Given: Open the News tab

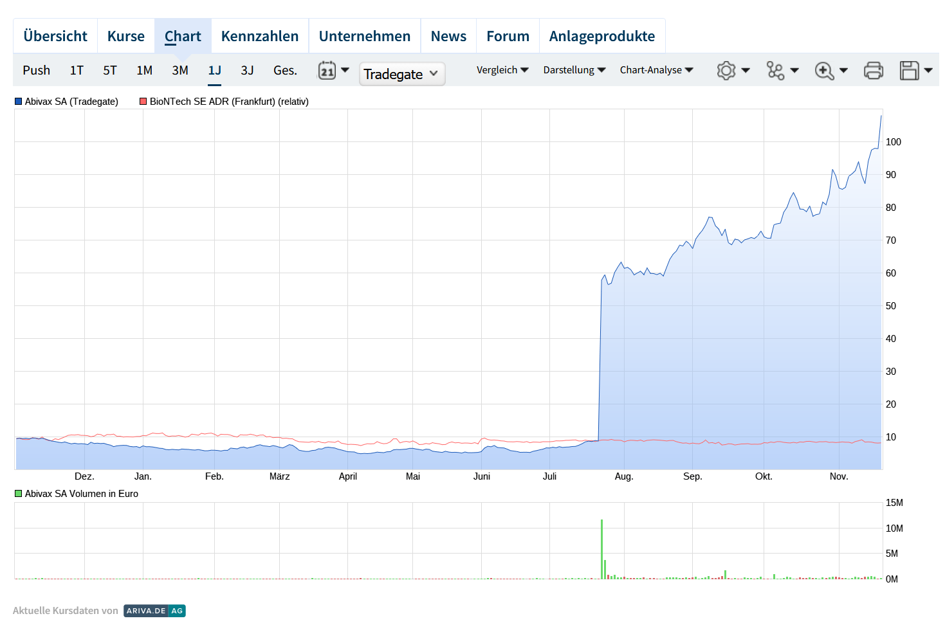Looking at the screenshot, I should [x=448, y=36].
